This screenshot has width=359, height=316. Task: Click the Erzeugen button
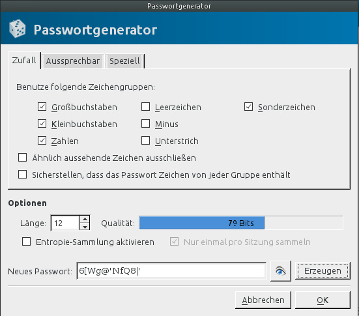pos(323,271)
